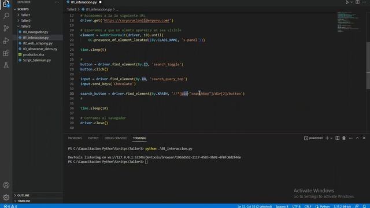Close unsaved 01_interaccion.py tab dot
This screenshot has width=370, height=208.
point(100,2)
